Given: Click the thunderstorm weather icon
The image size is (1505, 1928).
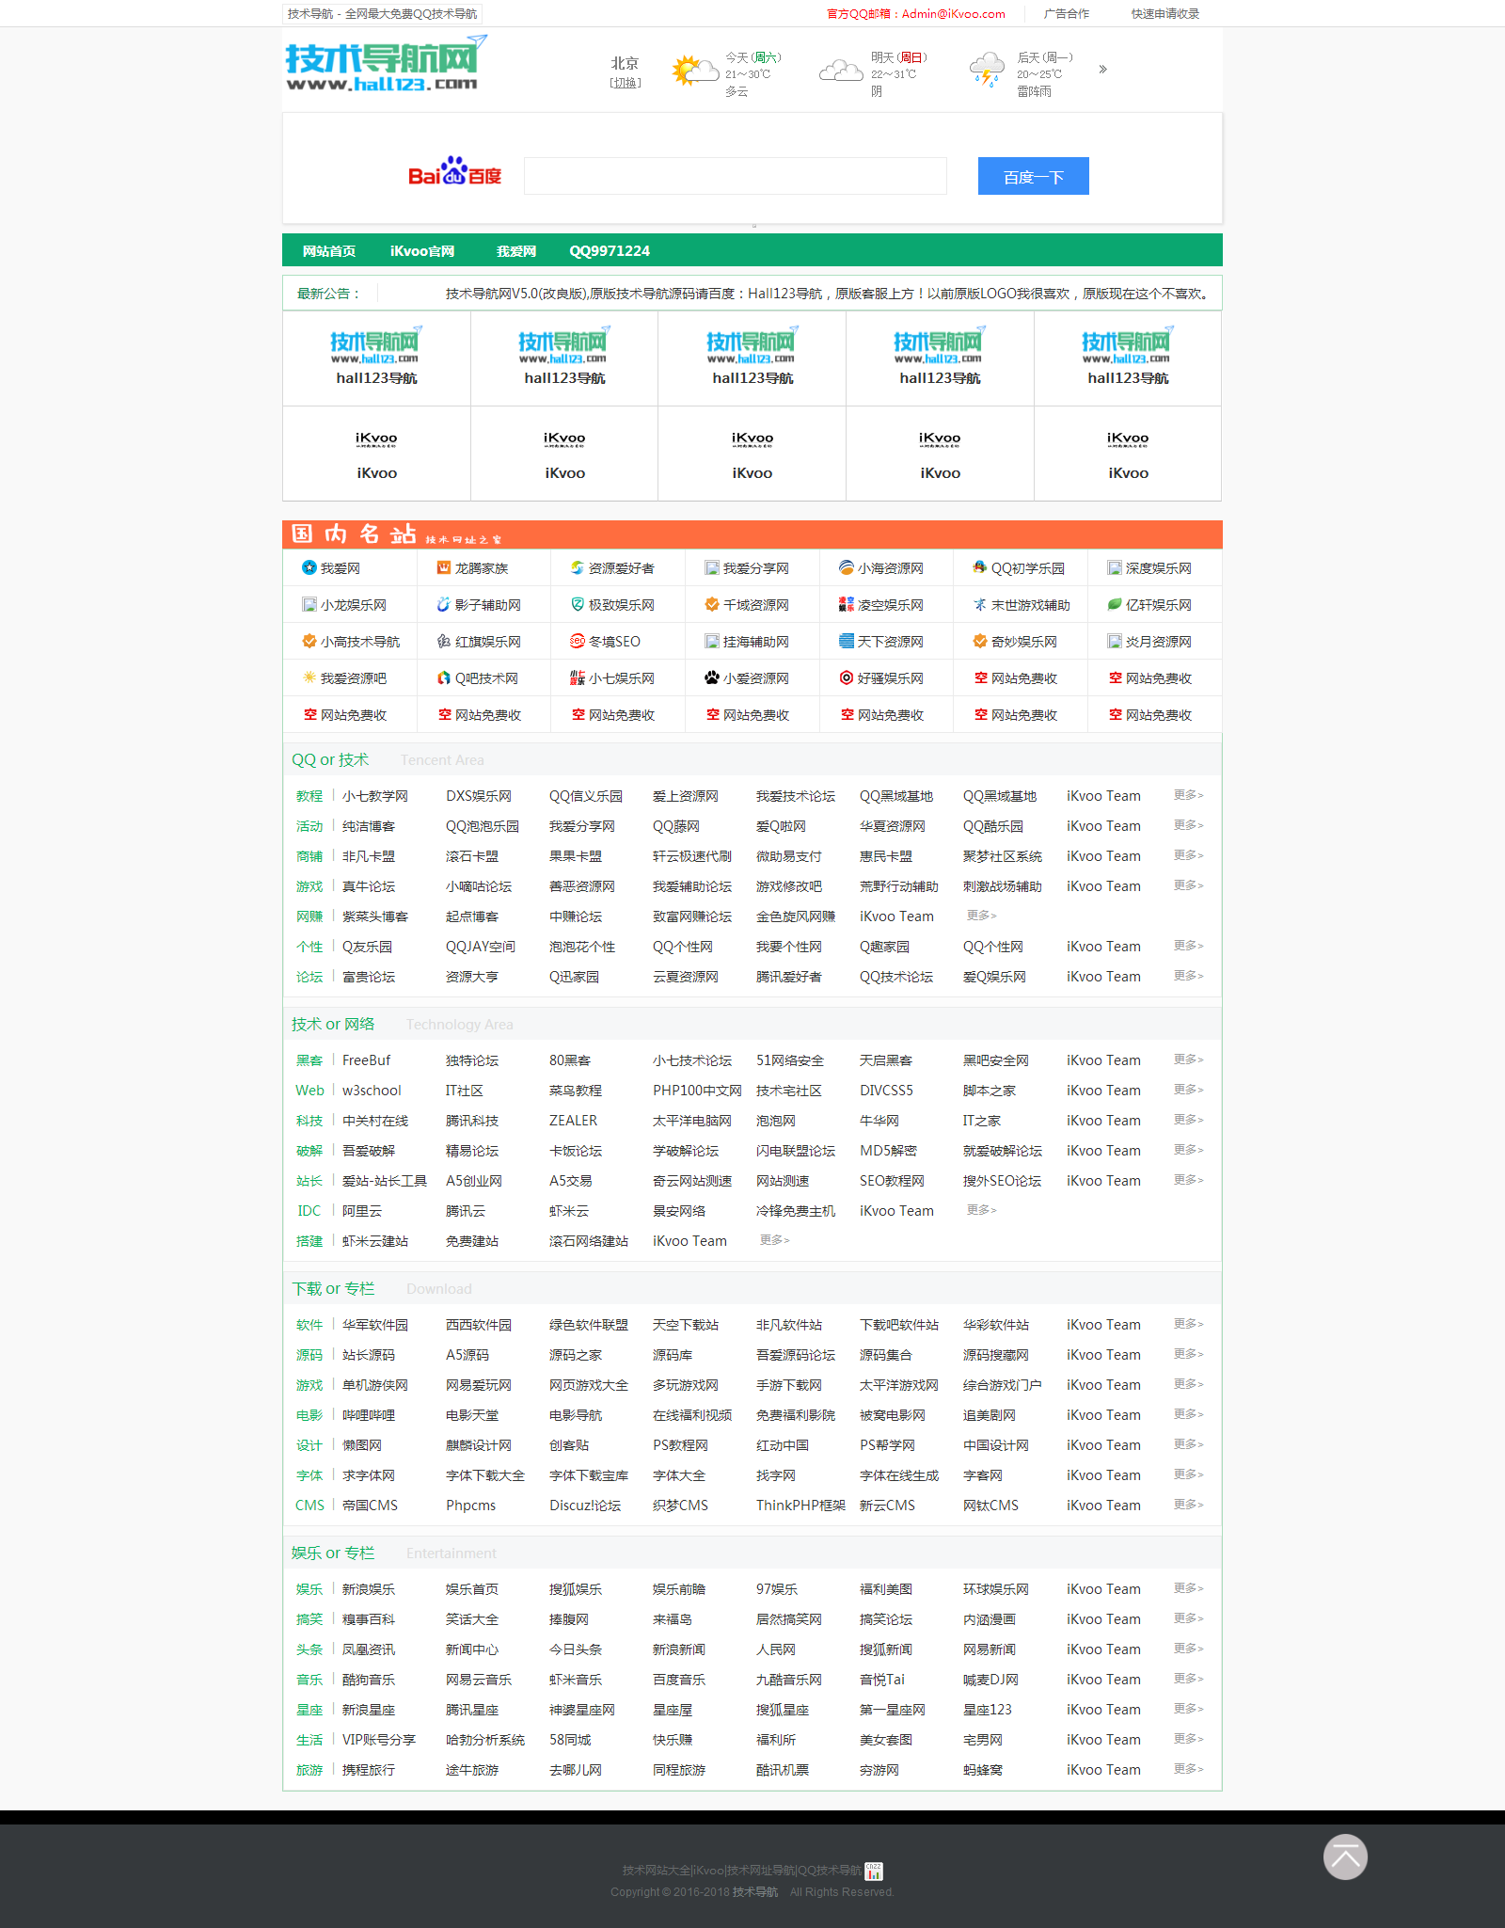Looking at the screenshot, I should point(987,71).
